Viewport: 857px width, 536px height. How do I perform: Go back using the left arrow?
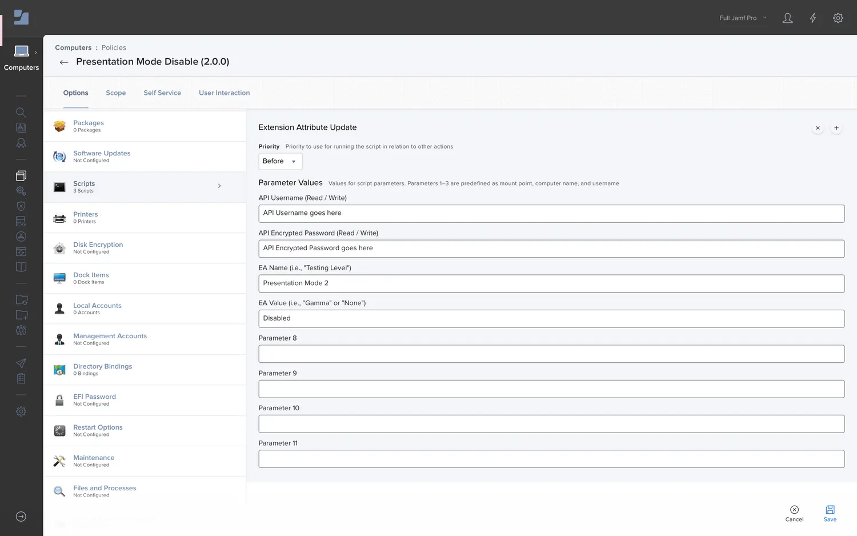pos(64,62)
